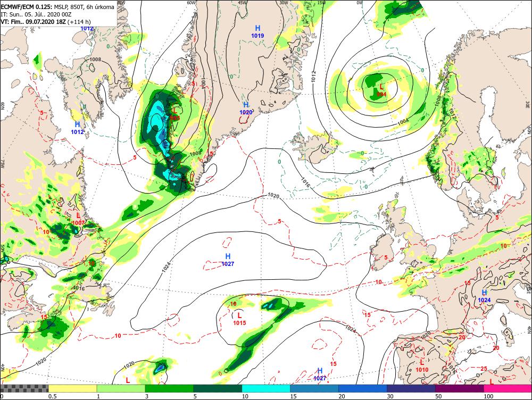Click the '100' color scale value
Image resolution: width=532 pixels, height=400 pixels.
click(x=488, y=396)
